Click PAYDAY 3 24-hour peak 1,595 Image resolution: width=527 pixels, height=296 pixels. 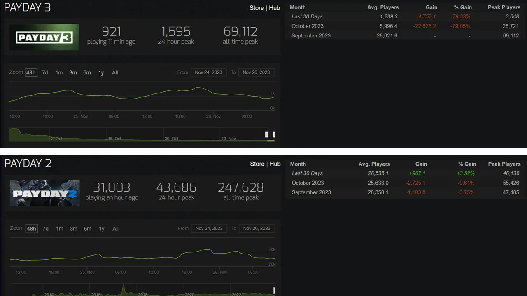pyautogui.click(x=176, y=31)
